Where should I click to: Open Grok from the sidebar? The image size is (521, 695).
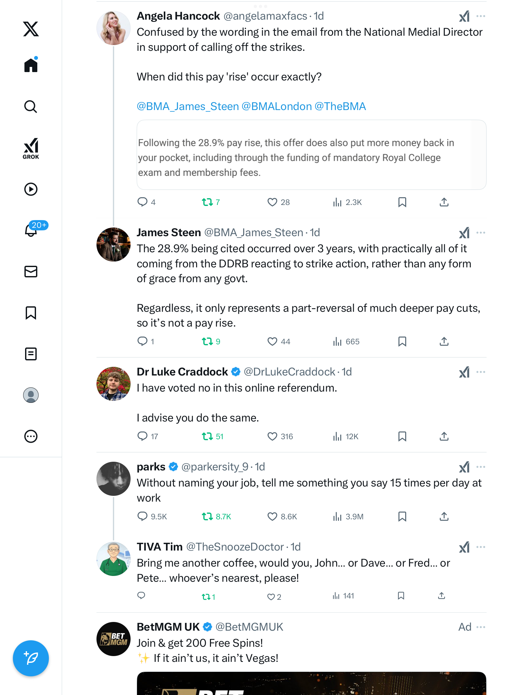pos(31,148)
